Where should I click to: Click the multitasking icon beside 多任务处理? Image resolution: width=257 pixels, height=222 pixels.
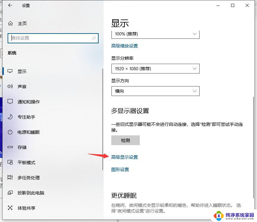tap(10, 177)
